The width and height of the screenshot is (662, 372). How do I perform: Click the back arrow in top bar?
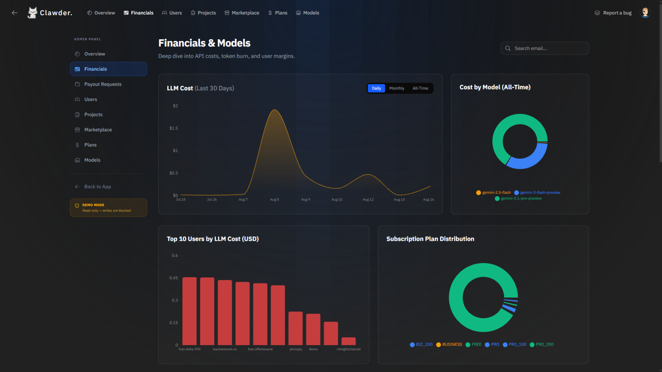coord(14,13)
